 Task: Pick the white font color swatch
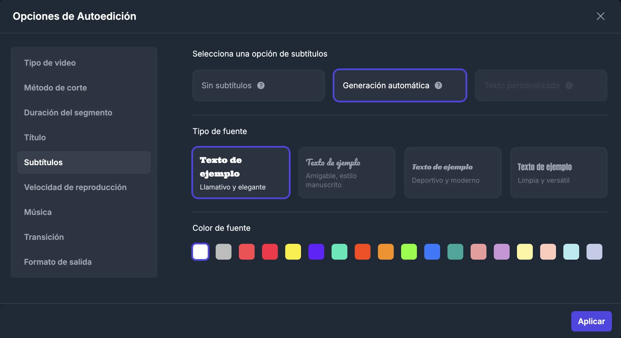point(200,252)
